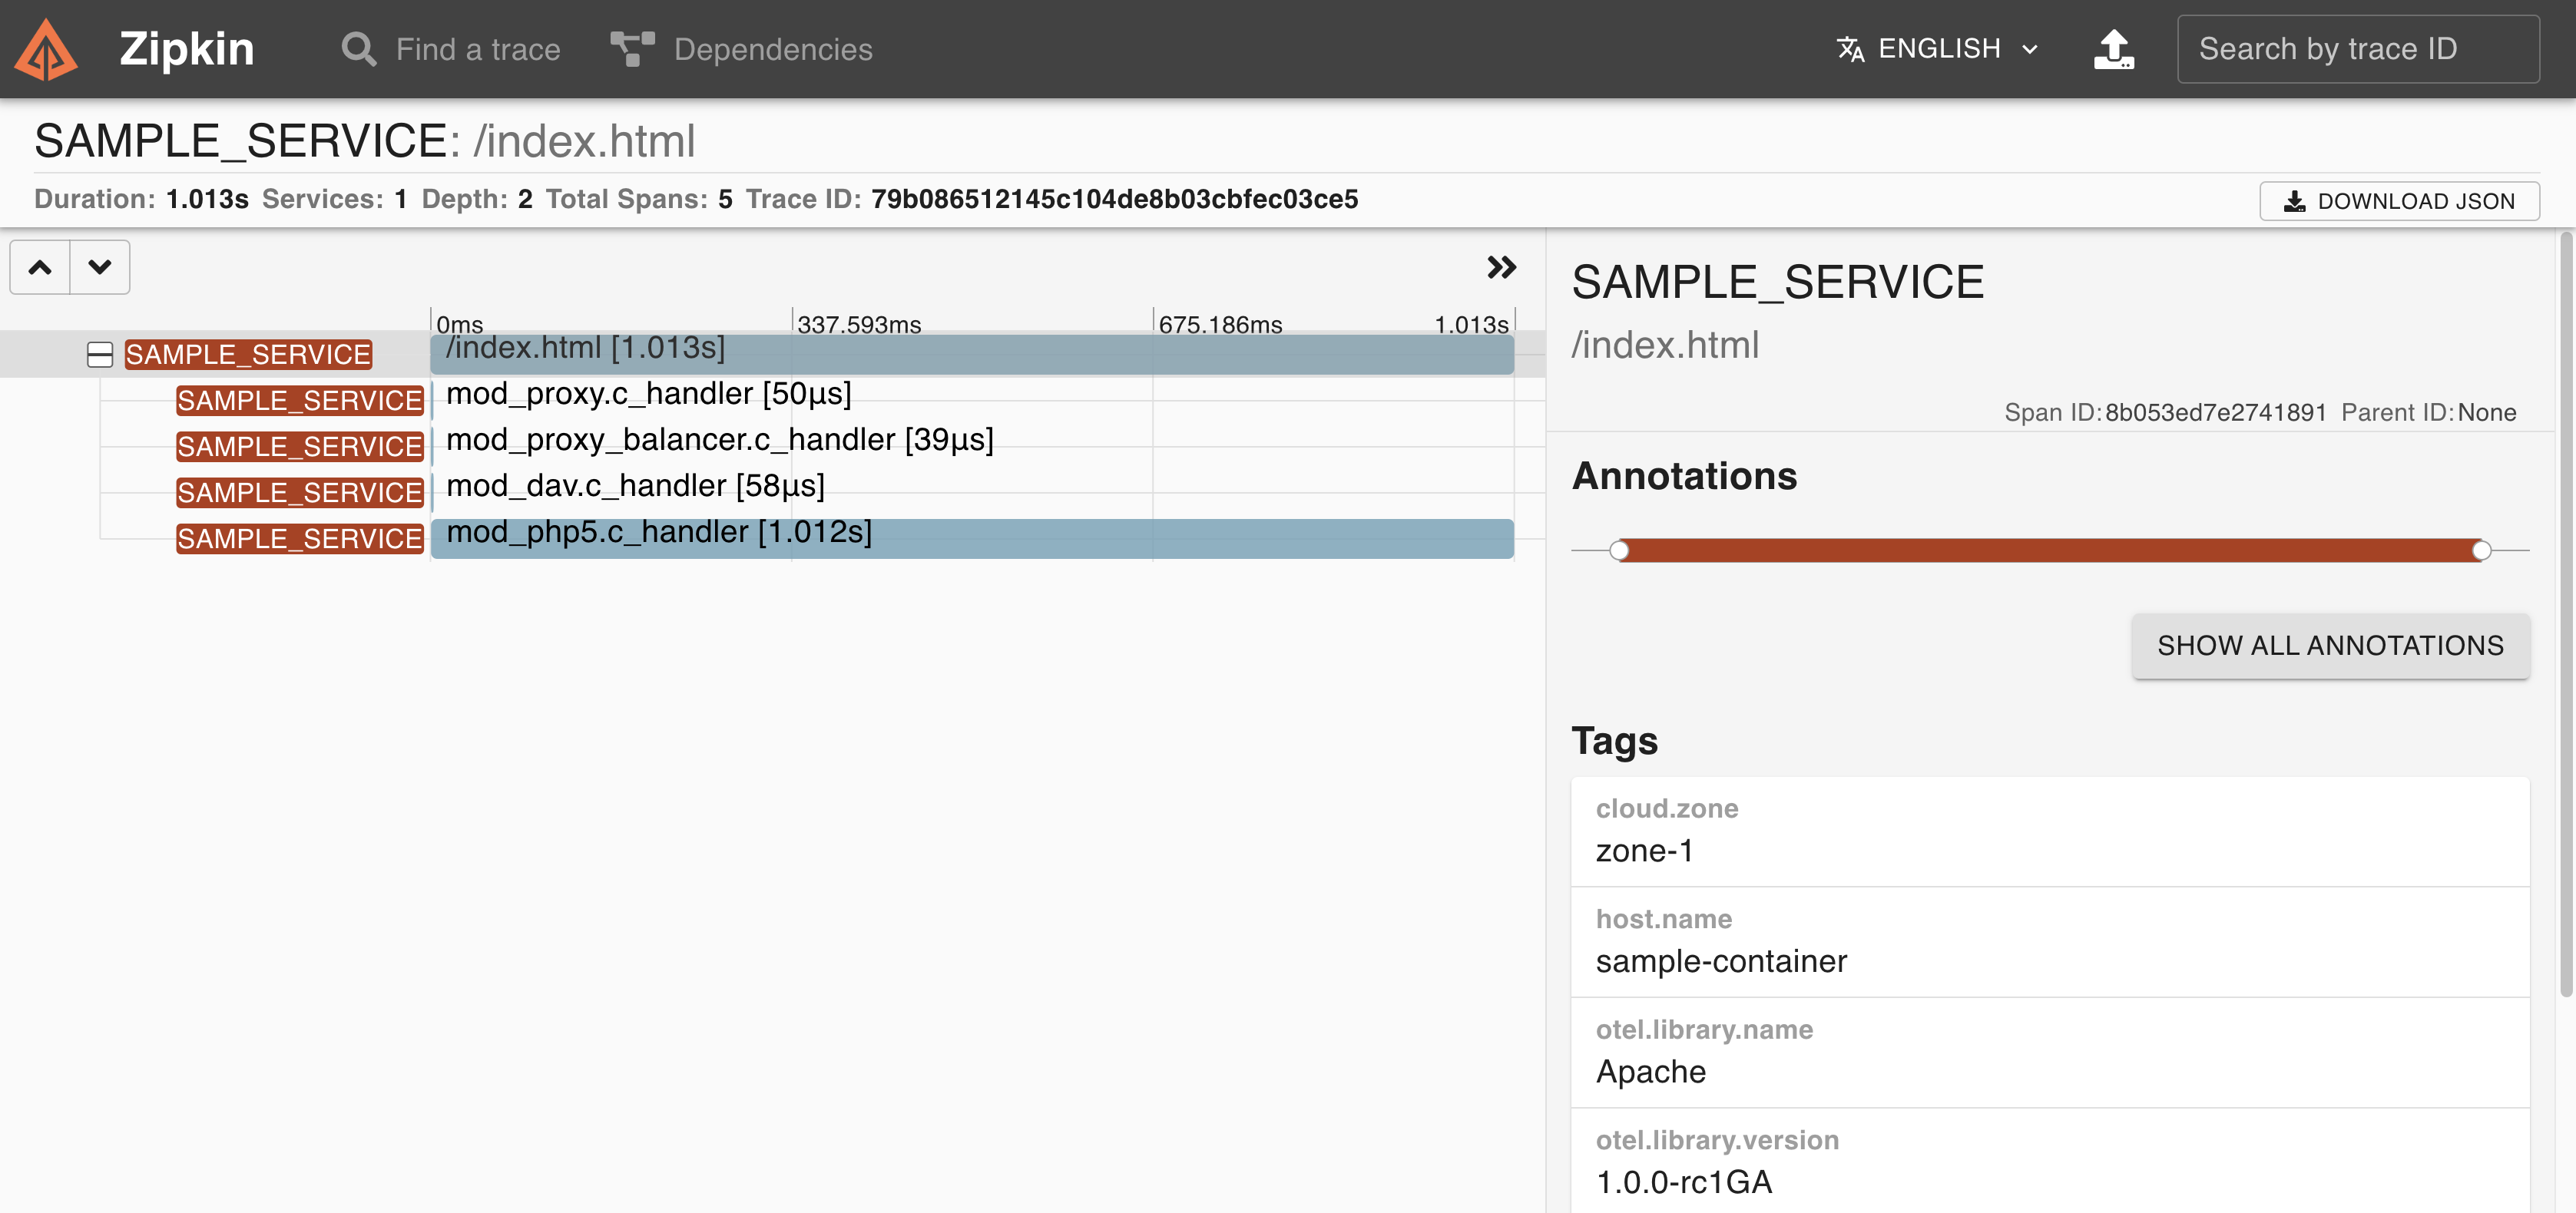
Task: Select the mod_dav.c_handler span row
Action: point(635,487)
